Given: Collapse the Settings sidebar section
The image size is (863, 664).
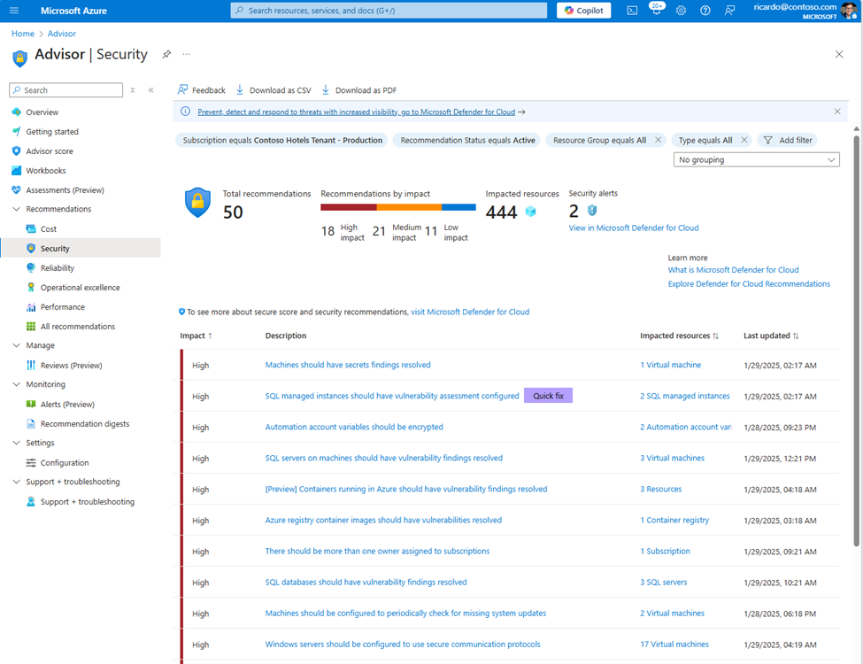Looking at the screenshot, I should (16, 443).
